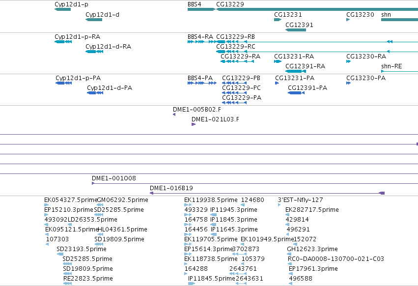
Task: Click the CG13229-PB protein label
Action: tap(241, 78)
